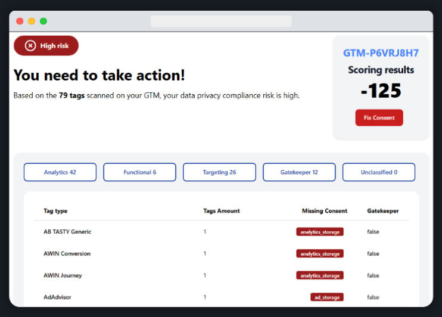Click the red close window dot
This screenshot has height=317, width=442.
point(20,21)
